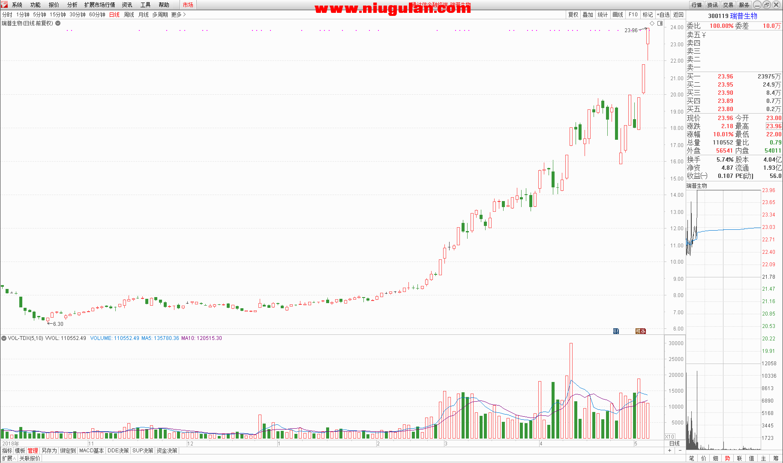
Task: Select the 细 tab in right panel
Action: [x=716, y=458]
